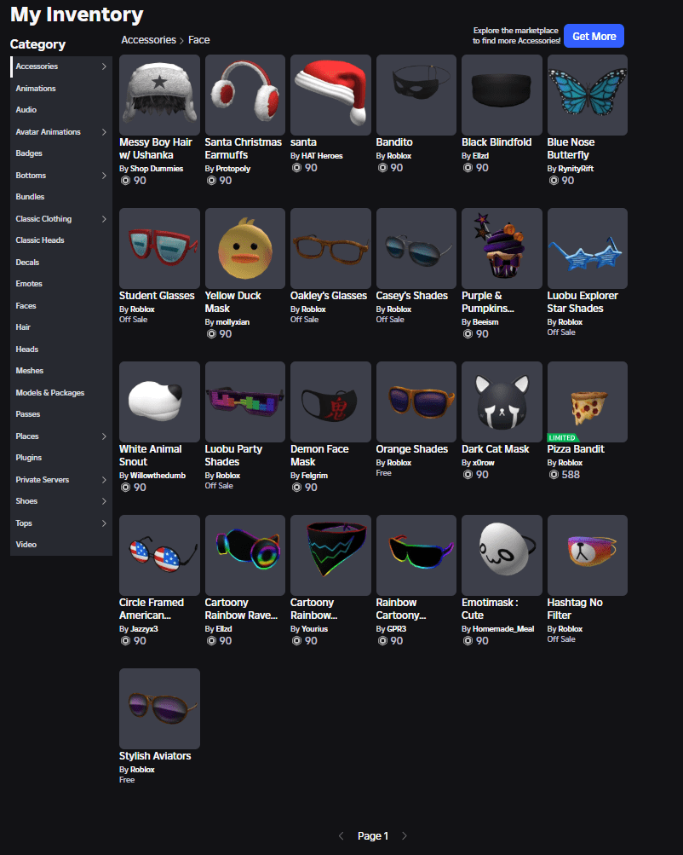Open the Santa Christmas Earmuffs item thumbnail

244,95
